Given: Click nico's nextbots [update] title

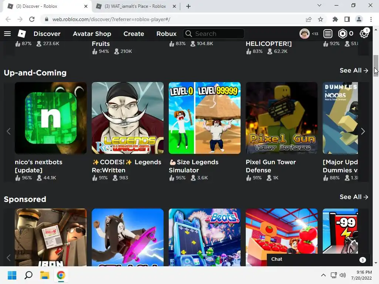Looking at the screenshot, I should tap(38, 166).
